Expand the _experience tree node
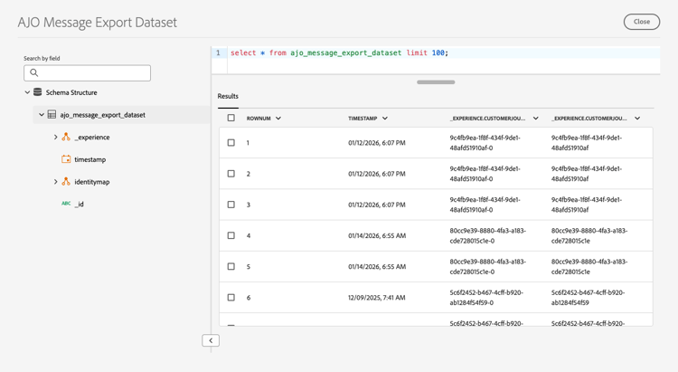678x372 pixels. (x=55, y=138)
